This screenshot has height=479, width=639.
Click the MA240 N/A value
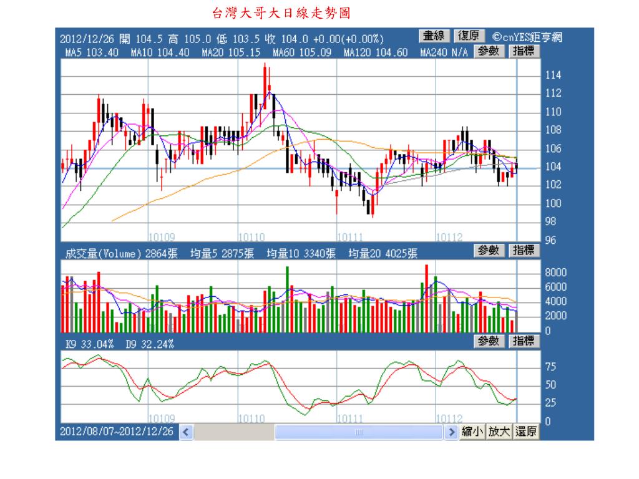tap(444, 52)
